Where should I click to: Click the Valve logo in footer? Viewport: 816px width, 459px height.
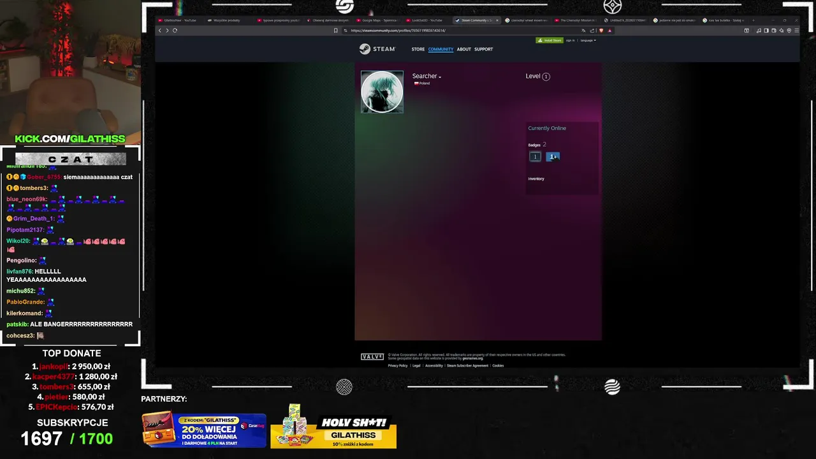pos(372,357)
